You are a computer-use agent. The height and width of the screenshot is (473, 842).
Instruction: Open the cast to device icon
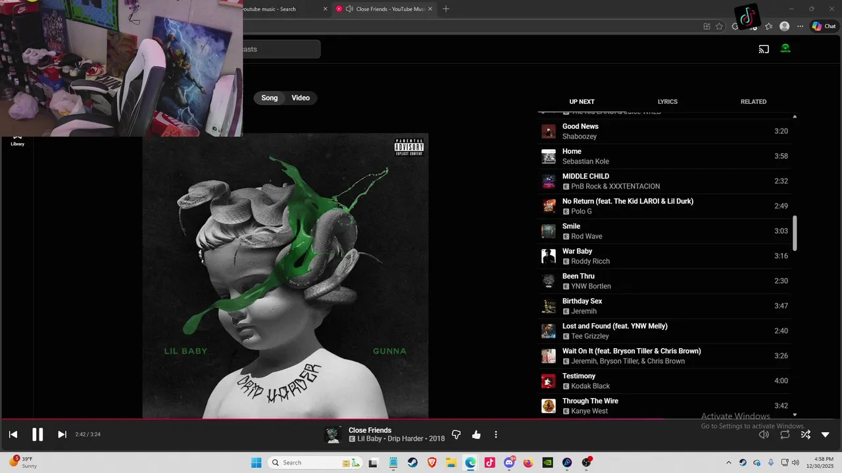coord(764,49)
